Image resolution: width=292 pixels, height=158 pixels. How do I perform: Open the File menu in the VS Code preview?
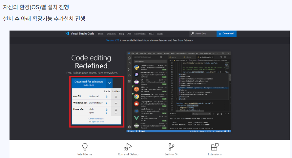(133, 53)
